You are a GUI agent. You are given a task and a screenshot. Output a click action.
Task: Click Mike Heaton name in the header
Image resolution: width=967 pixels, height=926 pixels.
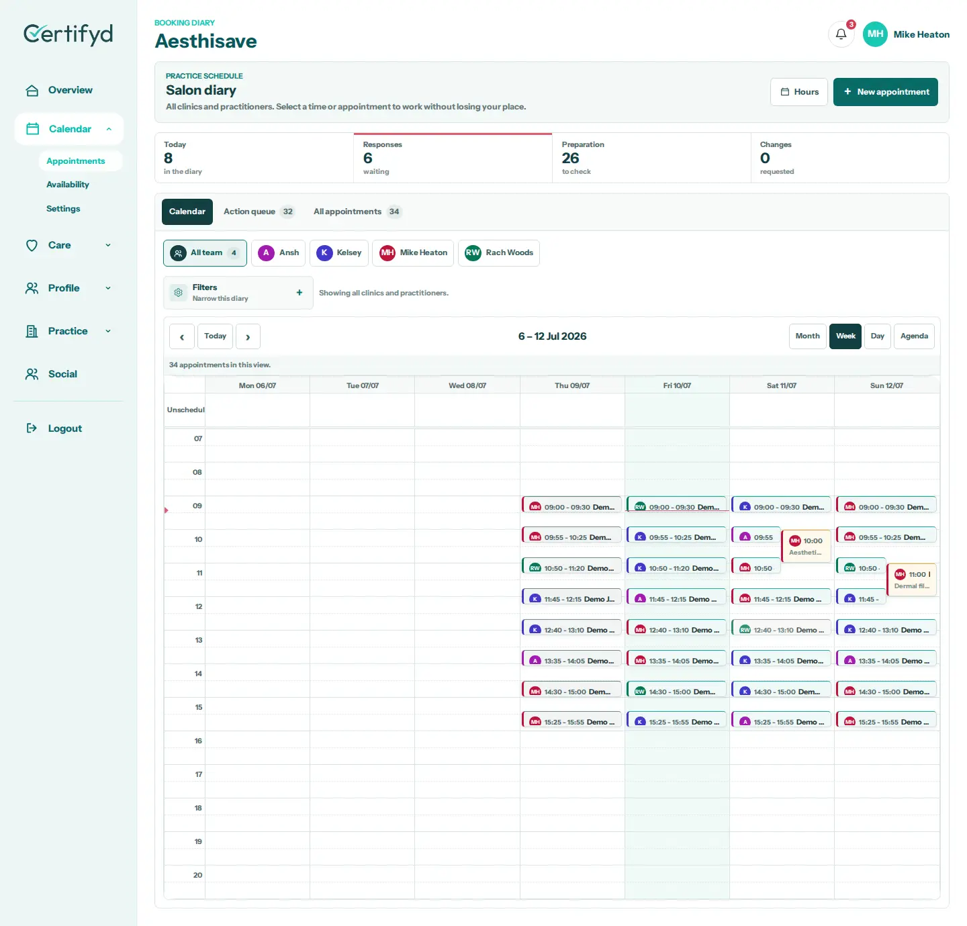coord(921,34)
